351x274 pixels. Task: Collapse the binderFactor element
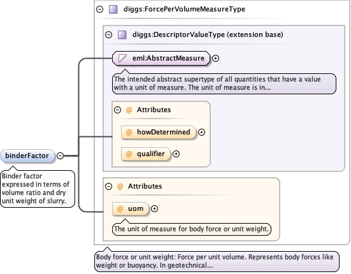coord(61,155)
